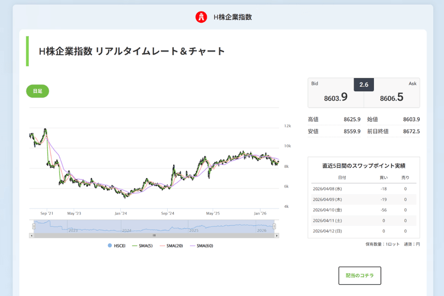Toggle HSCEI series visibility in the legend
444x296 pixels.
click(x=118, y=244)
